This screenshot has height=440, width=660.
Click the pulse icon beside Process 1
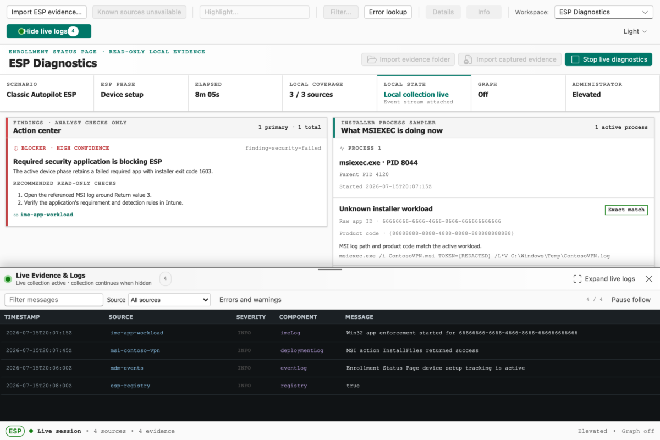(342, 148)
